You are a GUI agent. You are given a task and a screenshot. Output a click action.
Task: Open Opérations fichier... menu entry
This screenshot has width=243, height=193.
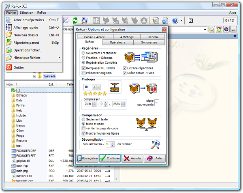pos(34,50)
